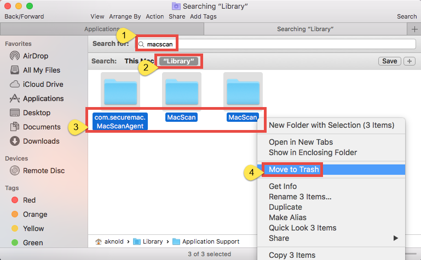Choose Quick Look 3 Items
Viewport: 421px width, 260px height.
tap(331, 228)
